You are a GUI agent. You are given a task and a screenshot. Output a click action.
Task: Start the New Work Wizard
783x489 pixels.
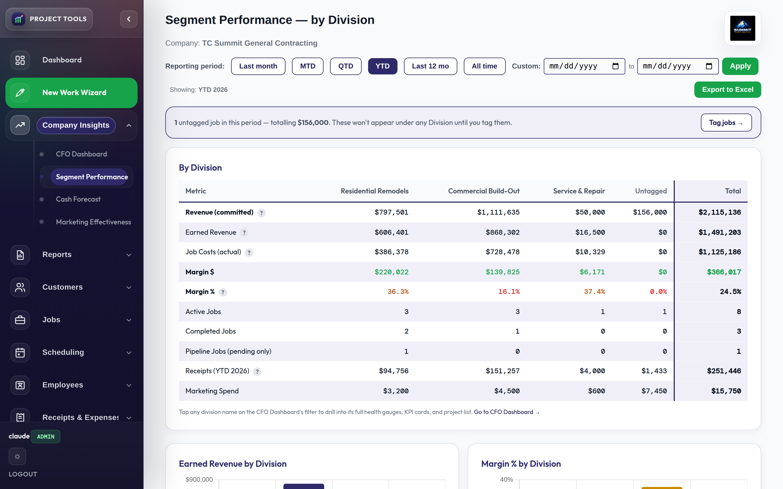(71, 93)
